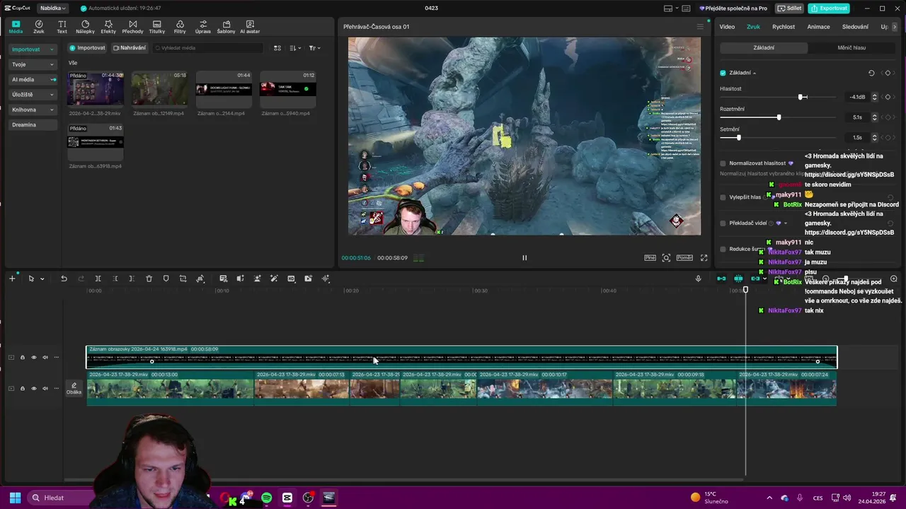
Task: Open Spotify from the Windows taskbar
Action: tap(266, 498)
